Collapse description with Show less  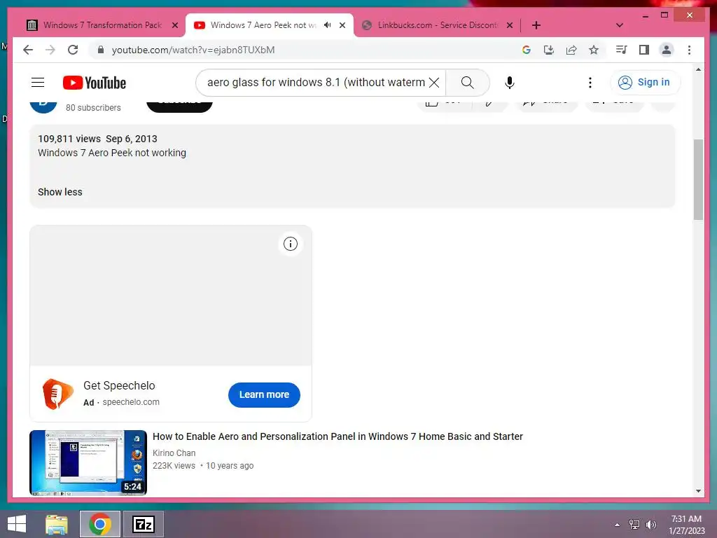click(x=60, y=192)
